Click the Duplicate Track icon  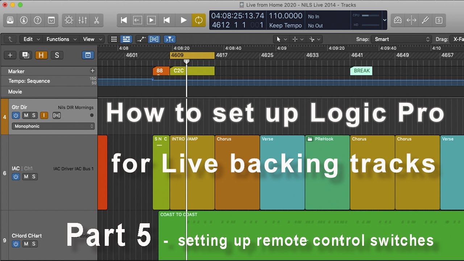pos(25,55)
